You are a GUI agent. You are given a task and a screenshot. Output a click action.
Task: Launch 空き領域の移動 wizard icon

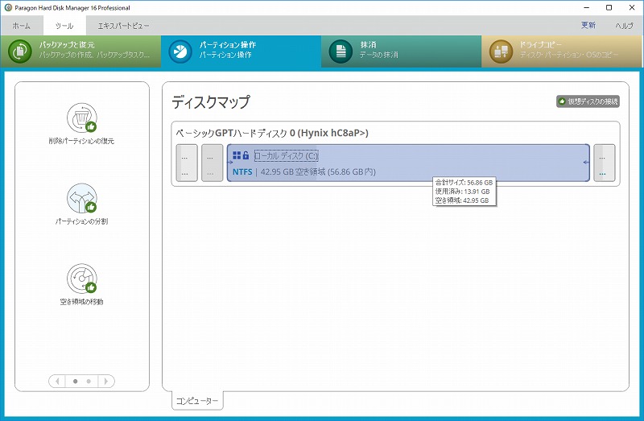[x=82, y=279]
